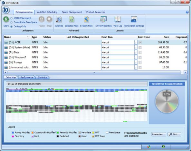Click the PerfectDisk title bar icon
This screenshot has height=151, width=191.
pyautogui.click(x=4, y=3)
